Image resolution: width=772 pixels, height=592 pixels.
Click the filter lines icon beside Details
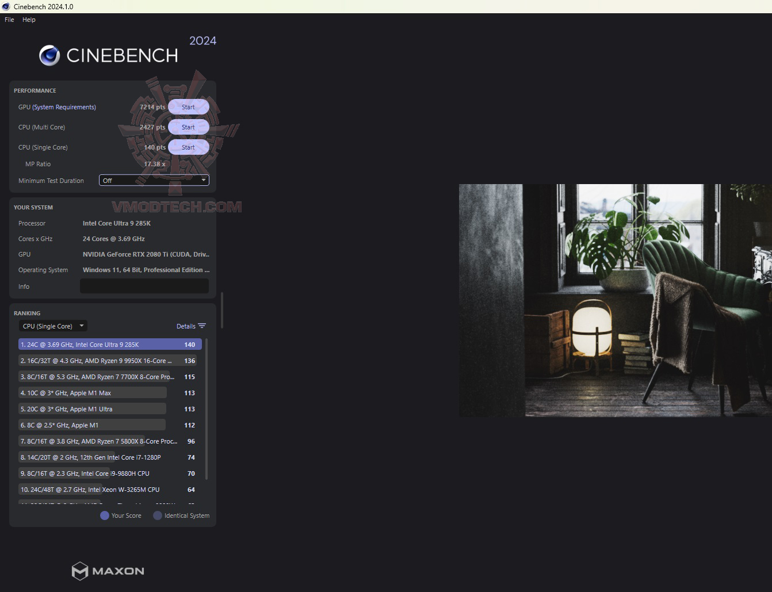(202, 326)
